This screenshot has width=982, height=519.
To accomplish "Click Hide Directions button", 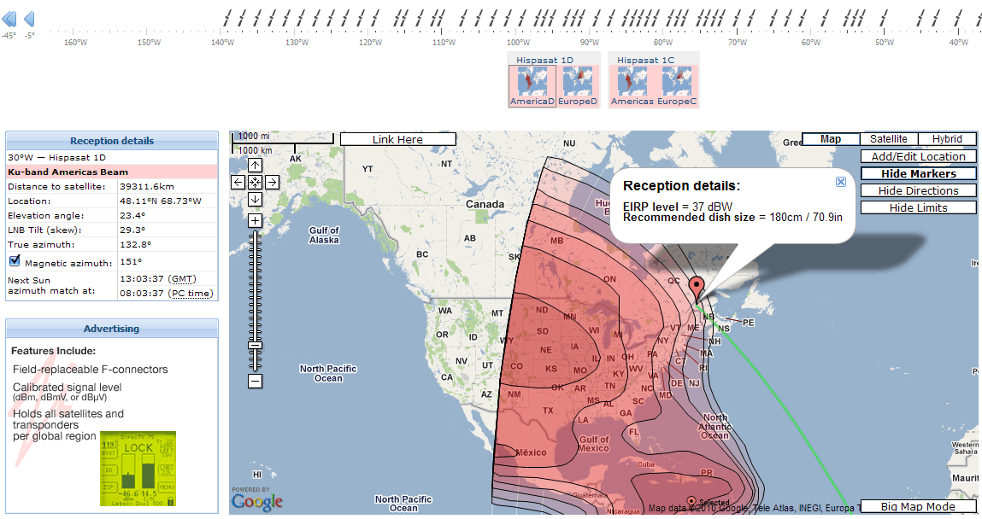I will [918, 190].
